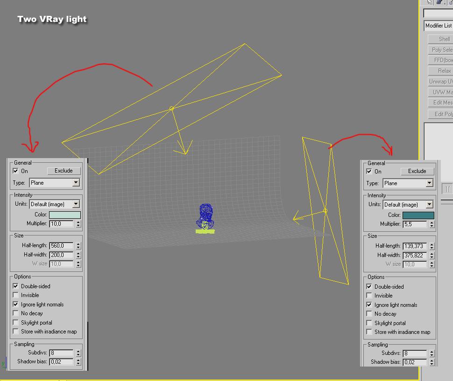
Task: Click the Multiplier field showing 10,0
Action: tap(62, 224)
